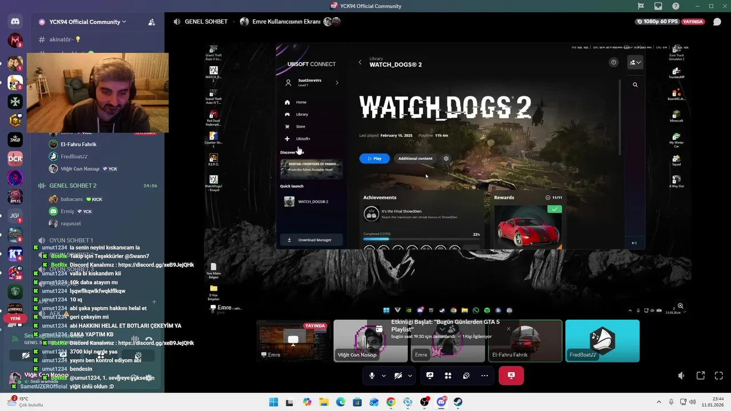Click the game settings gear beside Additional content
The height and width of the screenshot is (411, 731).
click(x=446, y=158)
